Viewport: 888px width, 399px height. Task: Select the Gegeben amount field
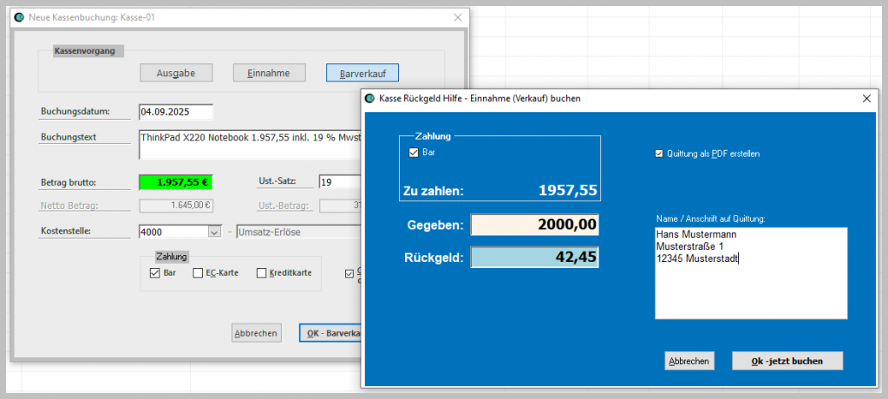(534, 225)
